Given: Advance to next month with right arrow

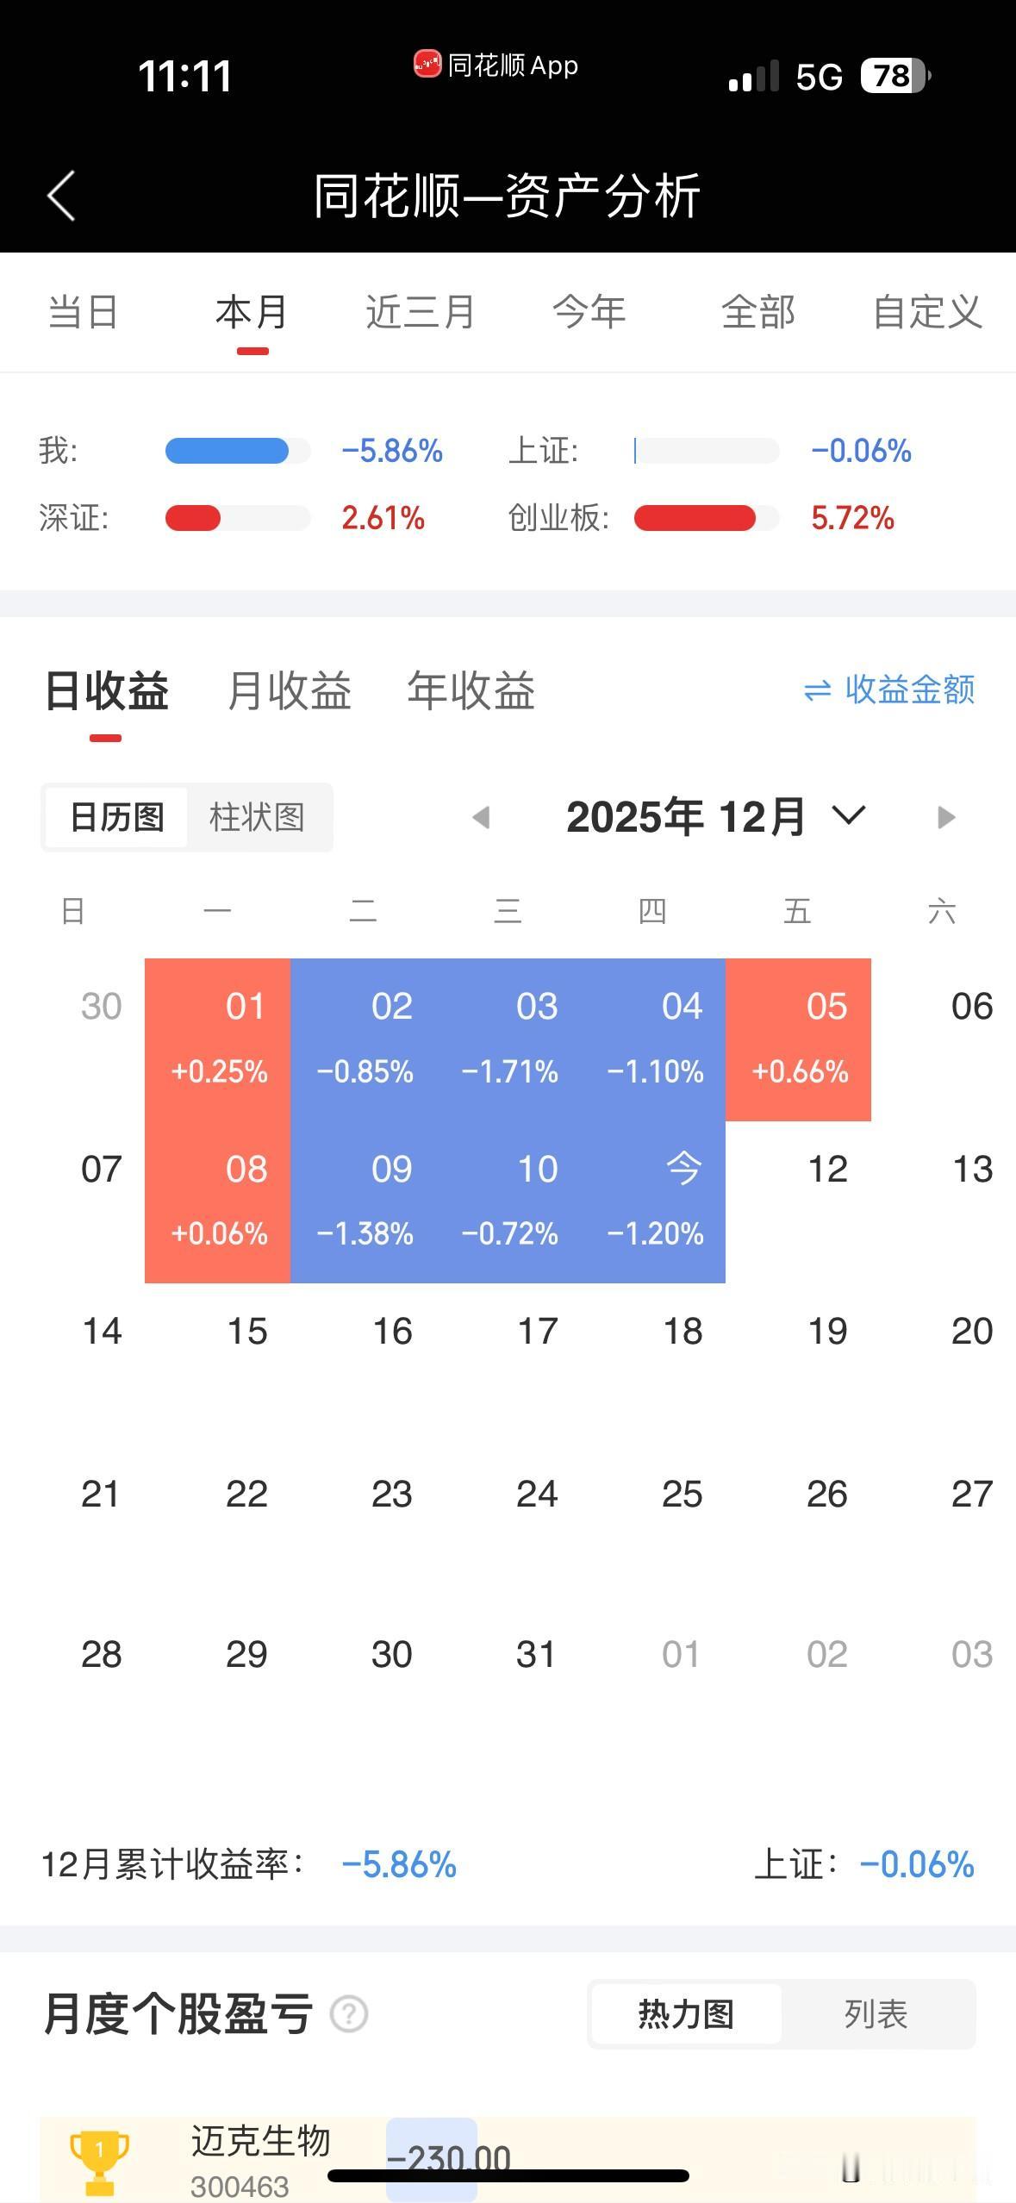Looking at the screenshot, I should (x=945, y=816).
